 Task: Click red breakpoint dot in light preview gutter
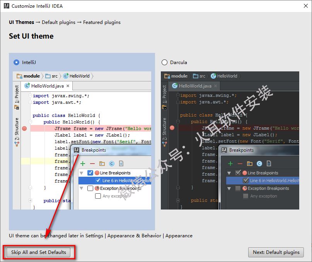[24, 128]
